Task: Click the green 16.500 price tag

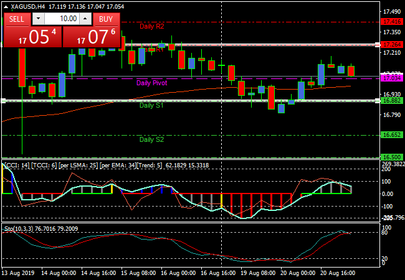Action: tap(391, 157)
